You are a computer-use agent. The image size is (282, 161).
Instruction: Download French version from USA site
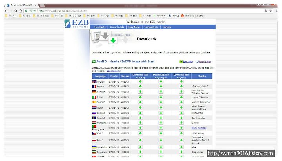[140, 86]
